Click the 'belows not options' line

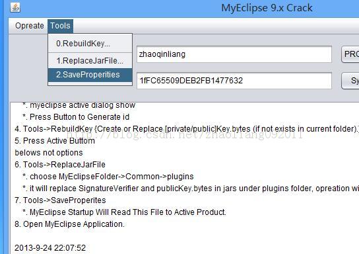click(49, 153)
